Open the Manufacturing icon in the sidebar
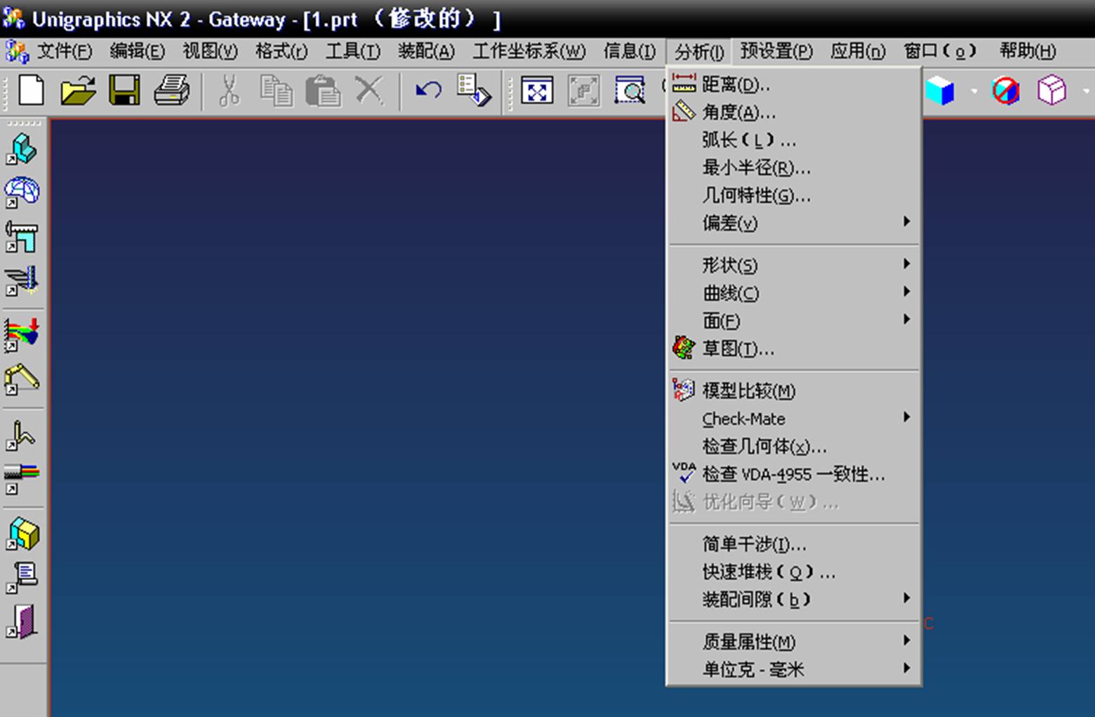The width and height of the screenshot is (1095, 717). [22, 281]
